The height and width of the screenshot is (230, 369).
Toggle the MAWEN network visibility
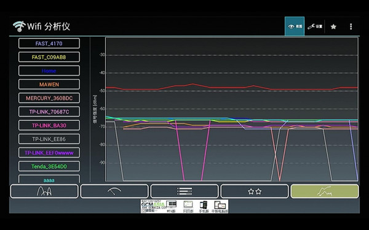coord(49,84)
